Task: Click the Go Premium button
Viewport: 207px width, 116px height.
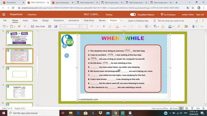Action: pos(168,15)
